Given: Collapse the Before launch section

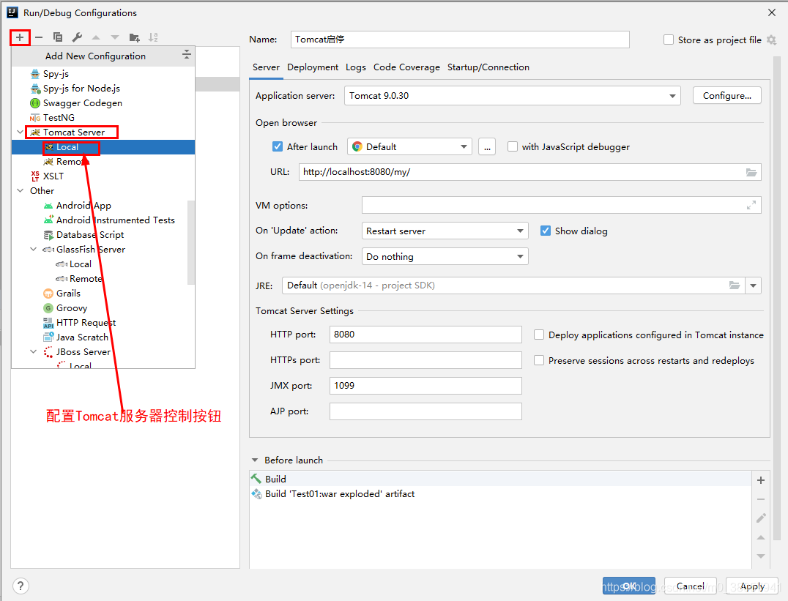Looking at the screenshot, I should [x=255, y=460].
